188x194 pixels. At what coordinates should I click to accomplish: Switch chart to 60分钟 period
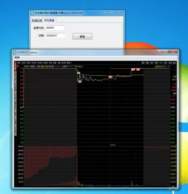(x=45, y=63)
